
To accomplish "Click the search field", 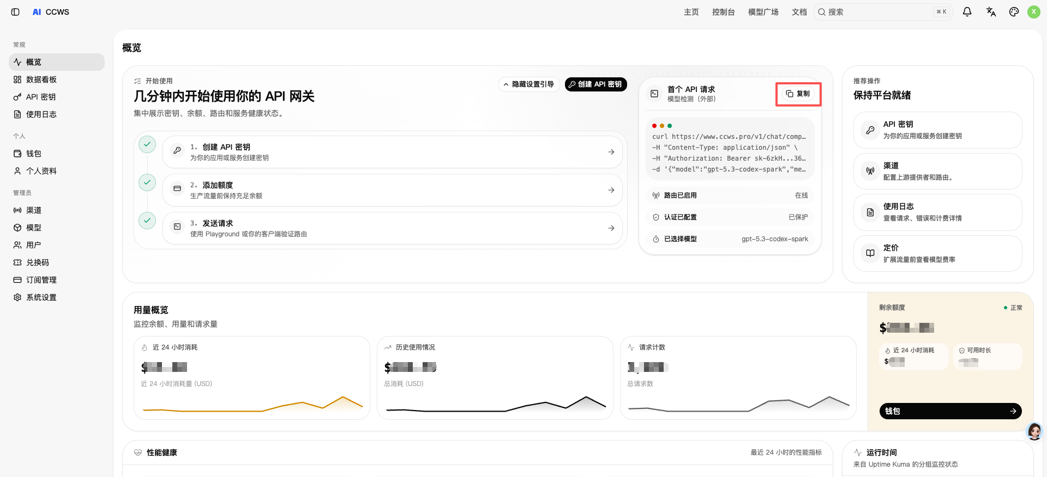I will click(x=883, y=12).
